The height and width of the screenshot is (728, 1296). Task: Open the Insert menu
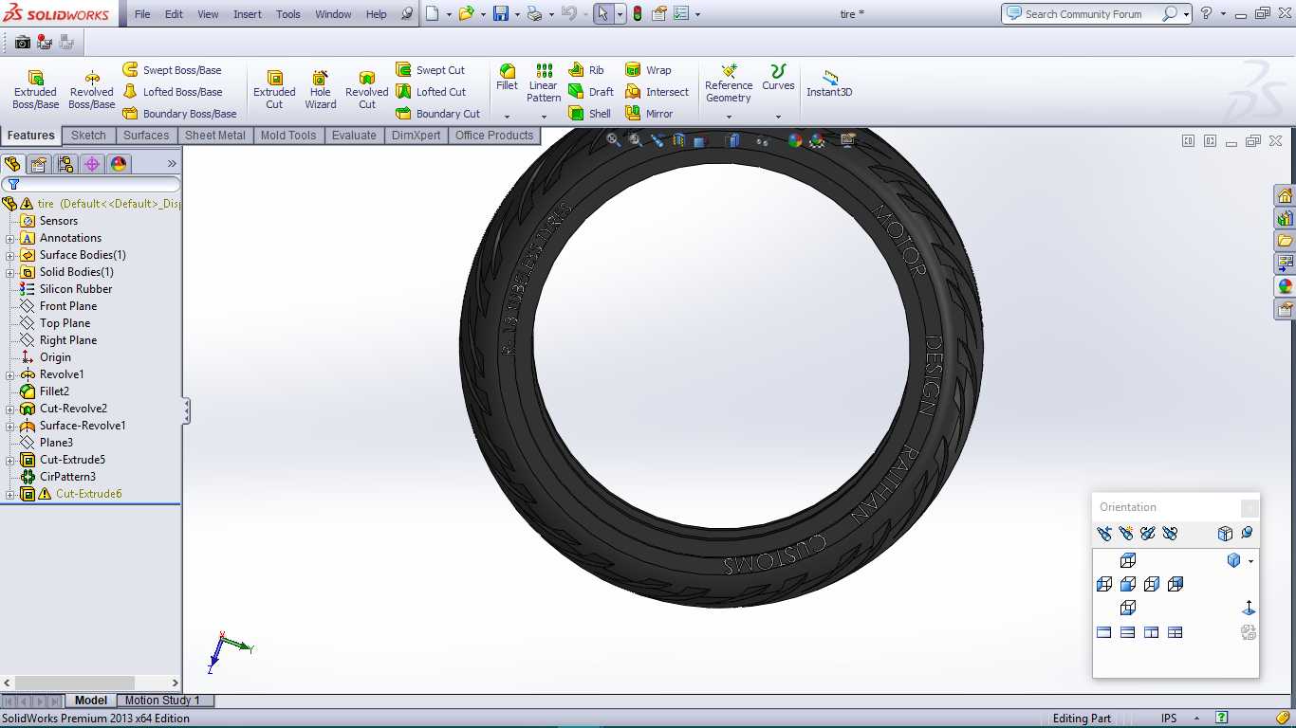[248, 14]
